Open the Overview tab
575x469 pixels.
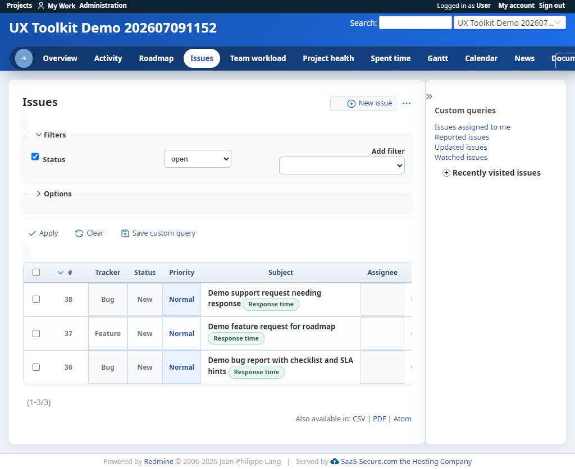tap(60, 58)
